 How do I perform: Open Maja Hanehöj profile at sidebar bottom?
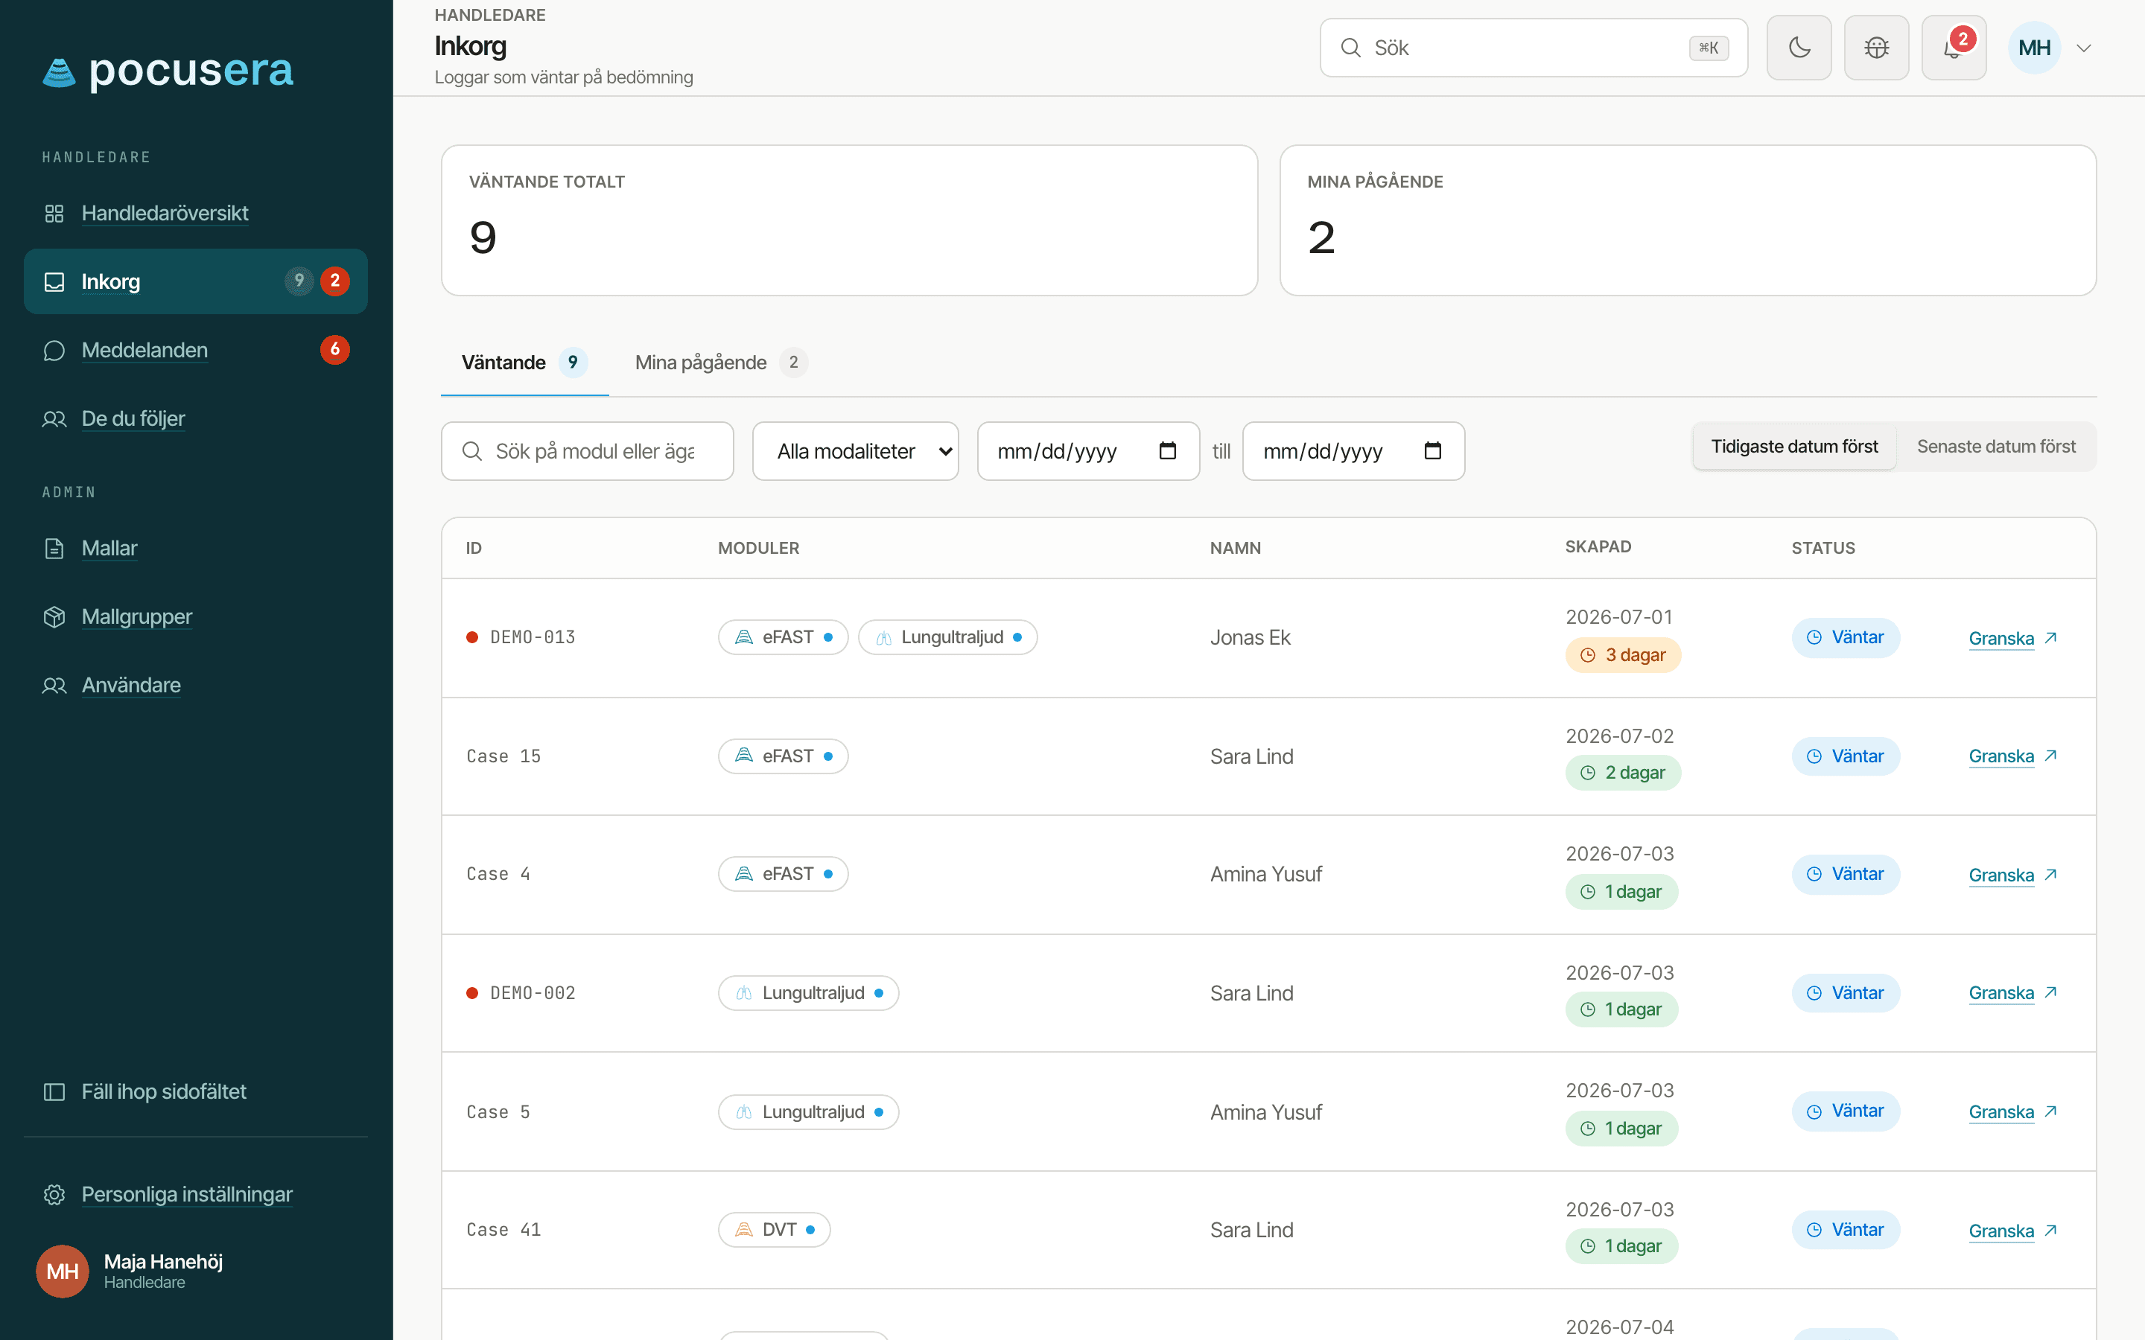pos(196,1271)
